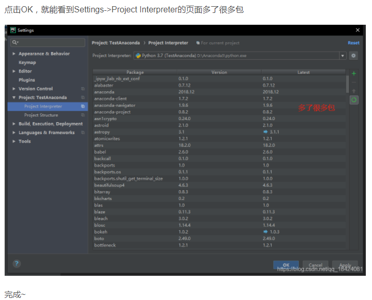Select the backcall package row
This screenshot has height=300, width=372.
[219, 159]
